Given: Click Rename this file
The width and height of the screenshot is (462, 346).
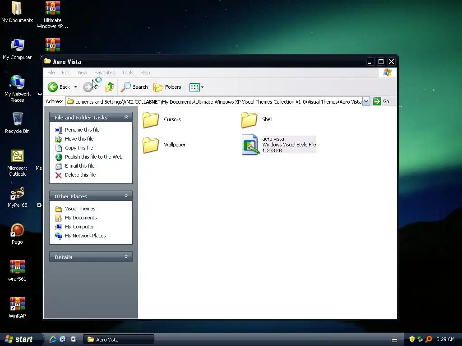Looking at the screenshot, I should point(77,130).
